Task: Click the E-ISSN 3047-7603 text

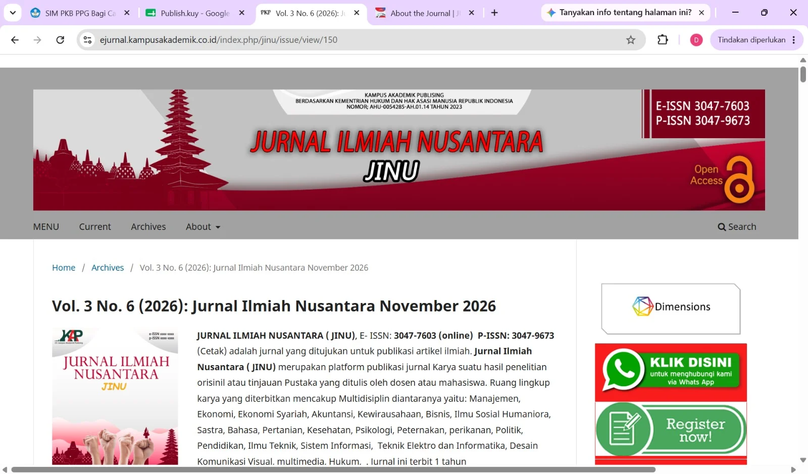Action: (702, 106)
